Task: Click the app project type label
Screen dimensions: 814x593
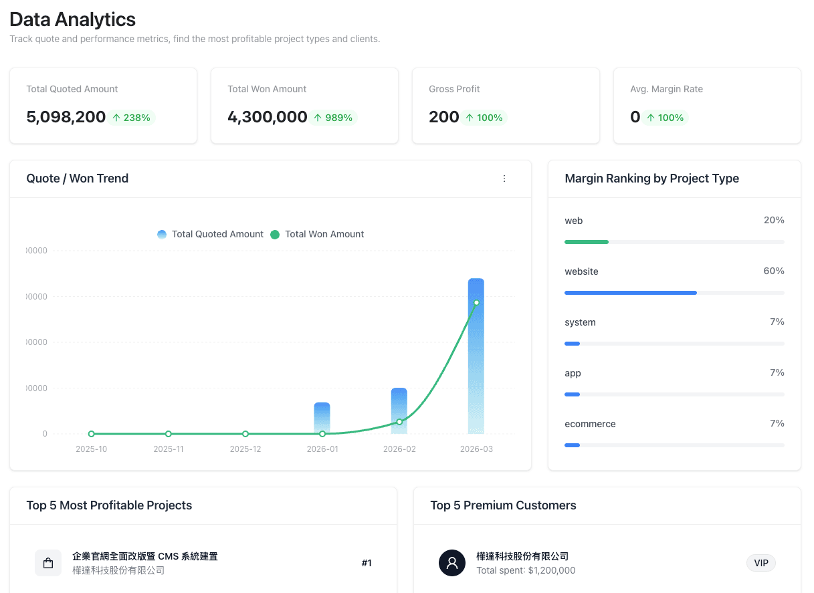Action: pos(573,373)
